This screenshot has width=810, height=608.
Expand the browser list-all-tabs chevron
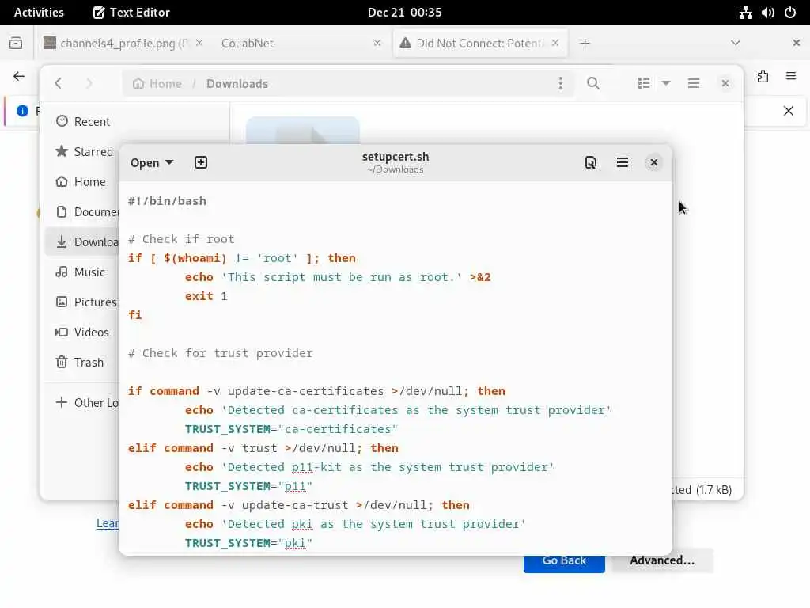[x=736, y=43]
